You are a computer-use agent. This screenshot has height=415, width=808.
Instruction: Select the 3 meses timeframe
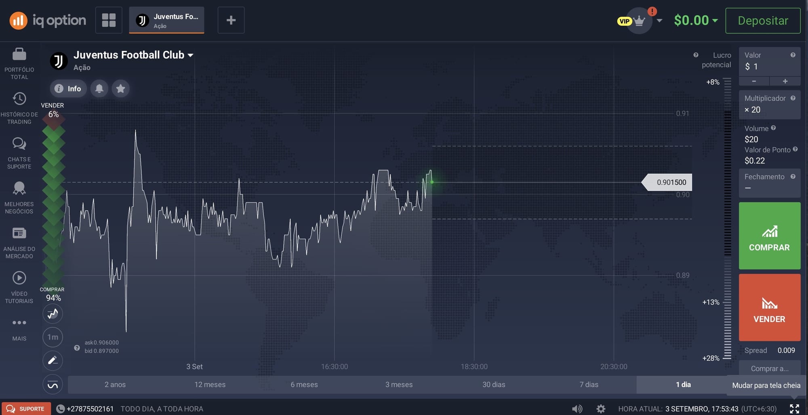click(399, 384)
